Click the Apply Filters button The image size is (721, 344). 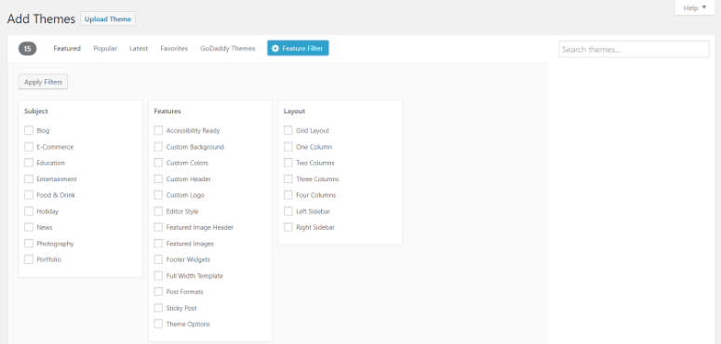(x=43, y=82)
